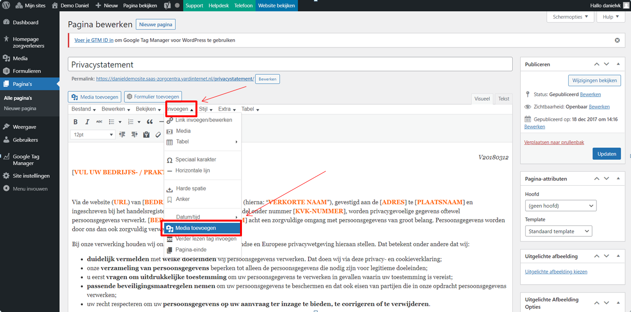This screenshot has height=312, width=631.
Task: Choose Media toevoegen in the Invoegen menu
Action: pos(202,228)
